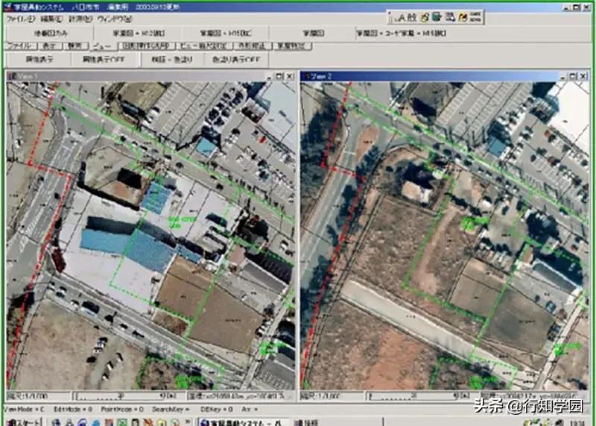
Task: Select the ビュー tab
Action: click(x=103, y=46)
